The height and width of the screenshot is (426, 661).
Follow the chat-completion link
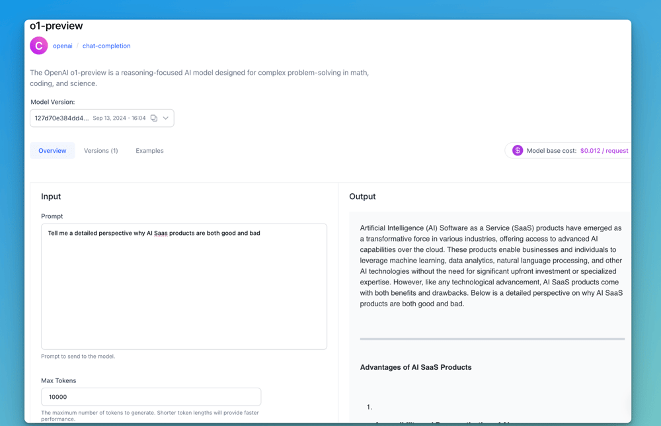[106, 46]
